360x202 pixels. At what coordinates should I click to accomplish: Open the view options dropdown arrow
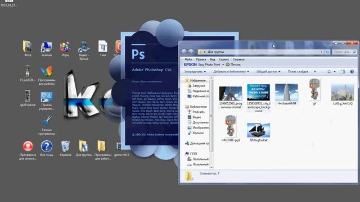pos(335,72)
